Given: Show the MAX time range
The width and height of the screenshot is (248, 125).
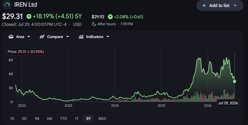Looking at the screenshot, I should [102, 119].
